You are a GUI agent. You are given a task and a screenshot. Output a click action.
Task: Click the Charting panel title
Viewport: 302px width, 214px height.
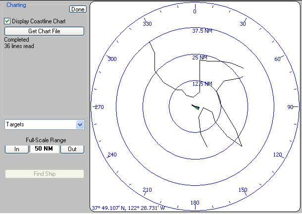16,5
